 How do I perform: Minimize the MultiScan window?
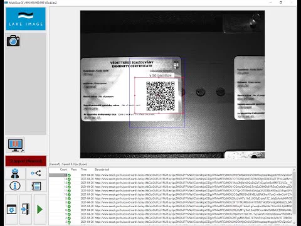(x=271, y=3)
